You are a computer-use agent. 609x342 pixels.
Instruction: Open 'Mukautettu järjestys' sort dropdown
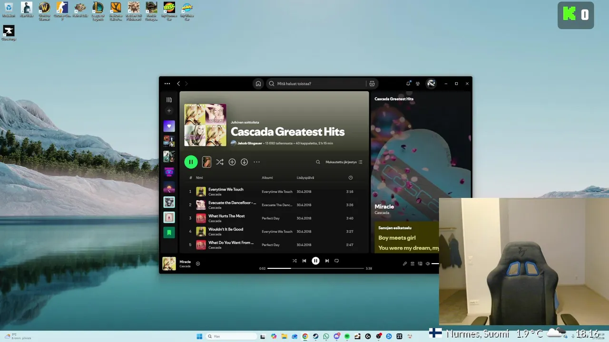(x=344, y=162)
